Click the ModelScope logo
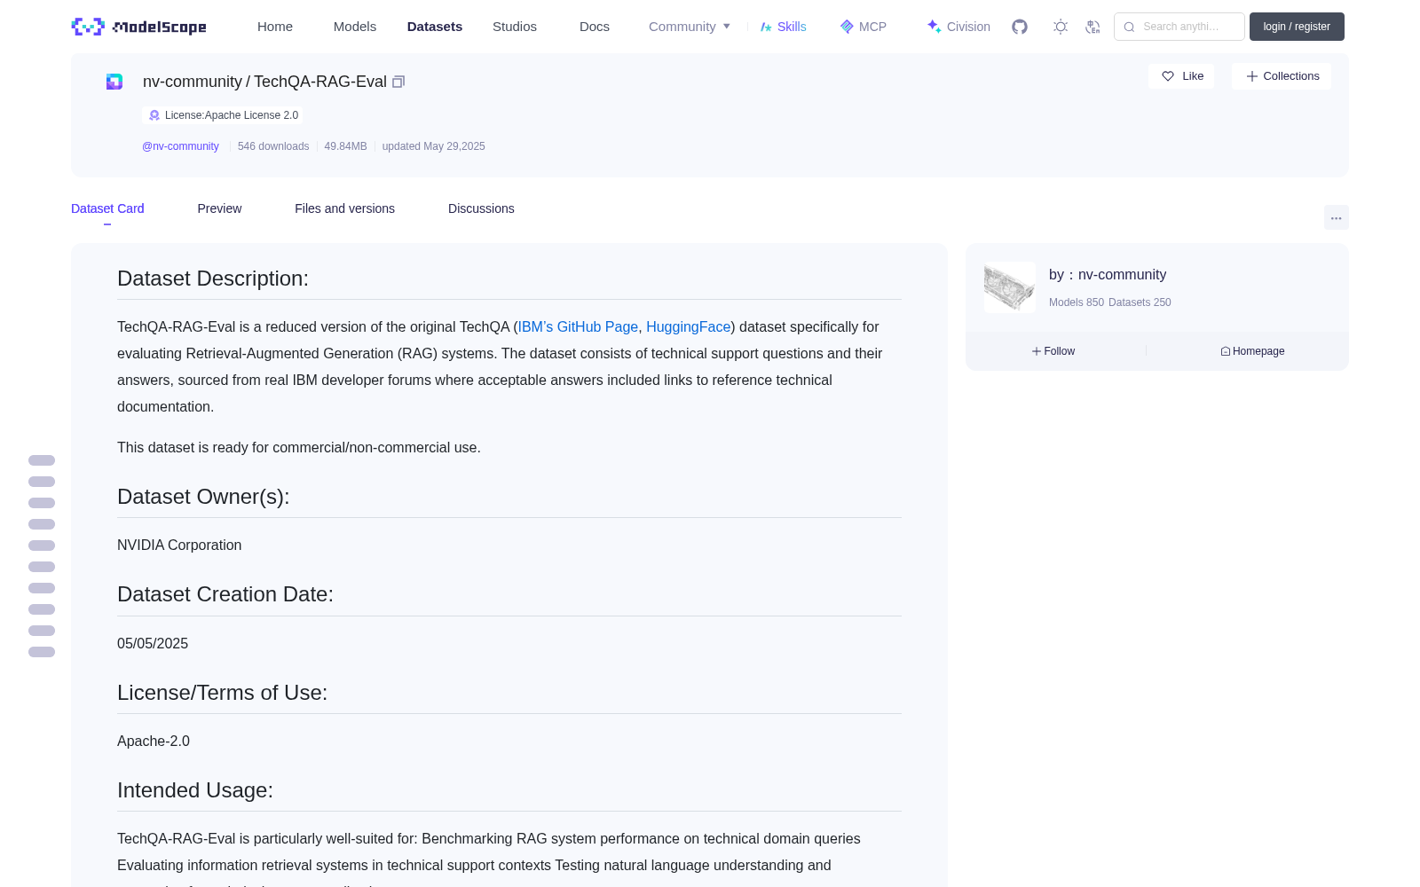This screenshot has height=887, width=1420. point(139,27)
